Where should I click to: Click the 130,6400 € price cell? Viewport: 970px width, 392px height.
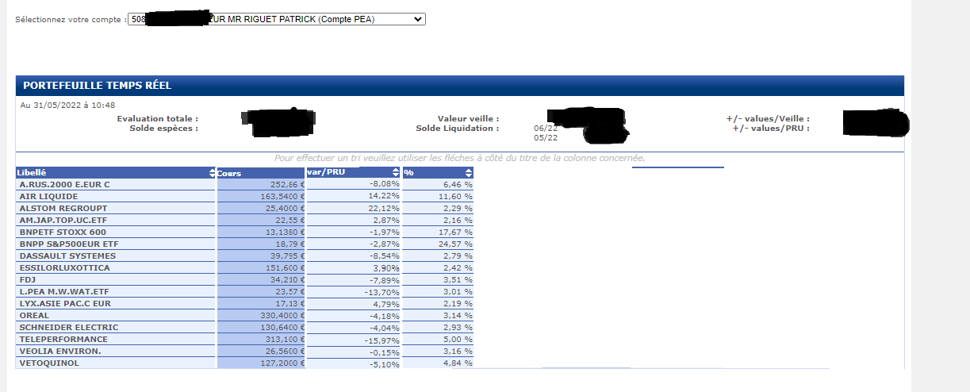click(x=261, y=327)
